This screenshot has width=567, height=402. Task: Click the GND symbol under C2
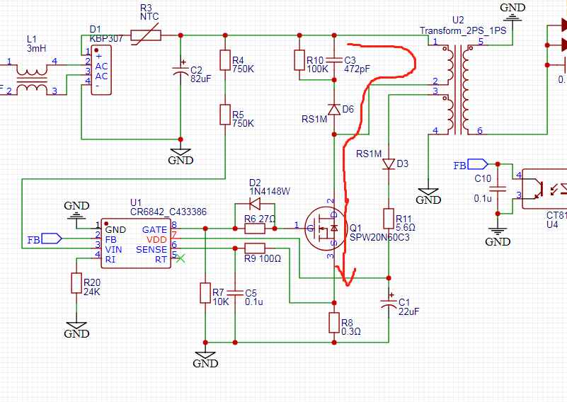(x=181, y=156)
